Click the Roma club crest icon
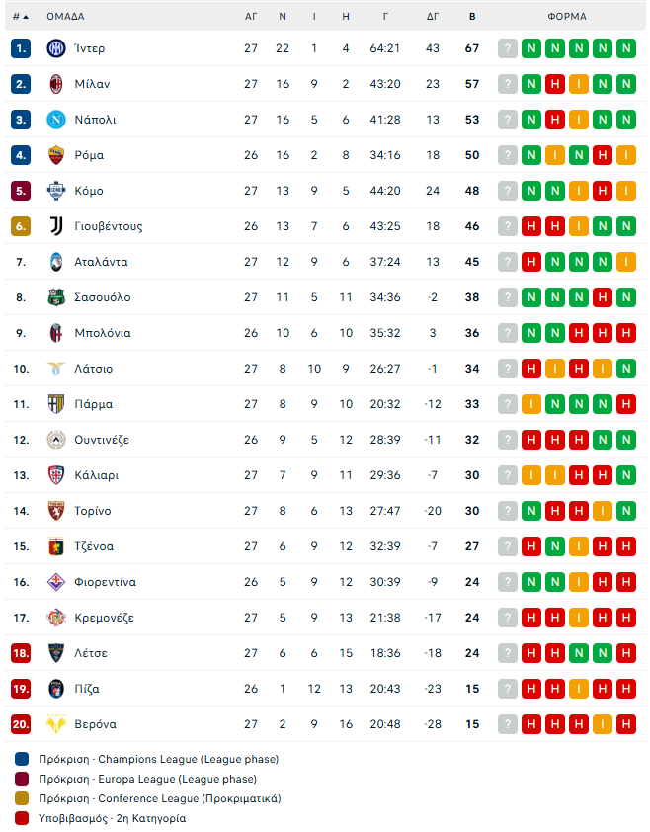The width and height of the screenshot is (650, 832). (55, 155)
